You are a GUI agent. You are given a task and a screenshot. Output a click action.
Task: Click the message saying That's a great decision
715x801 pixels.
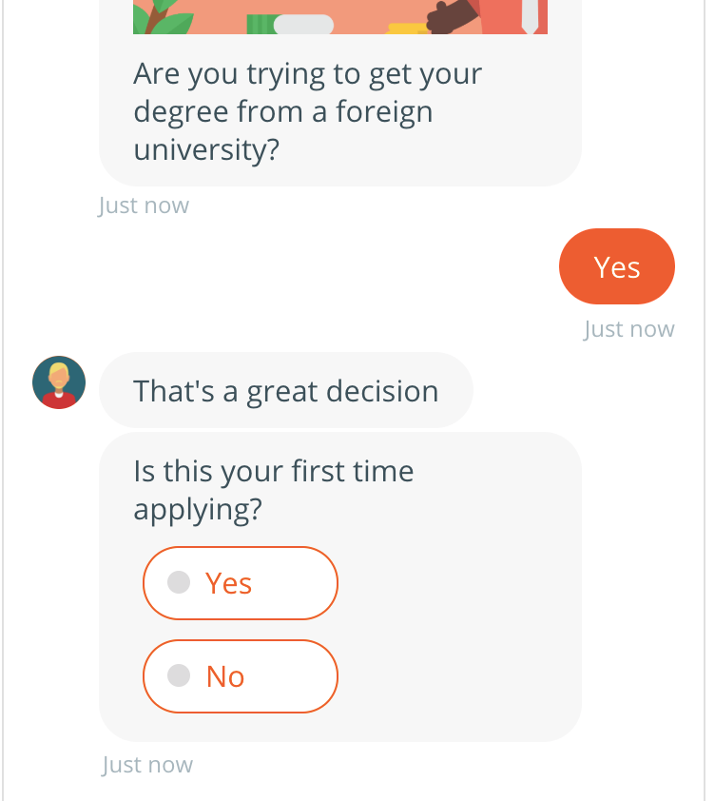pos(285,390)
